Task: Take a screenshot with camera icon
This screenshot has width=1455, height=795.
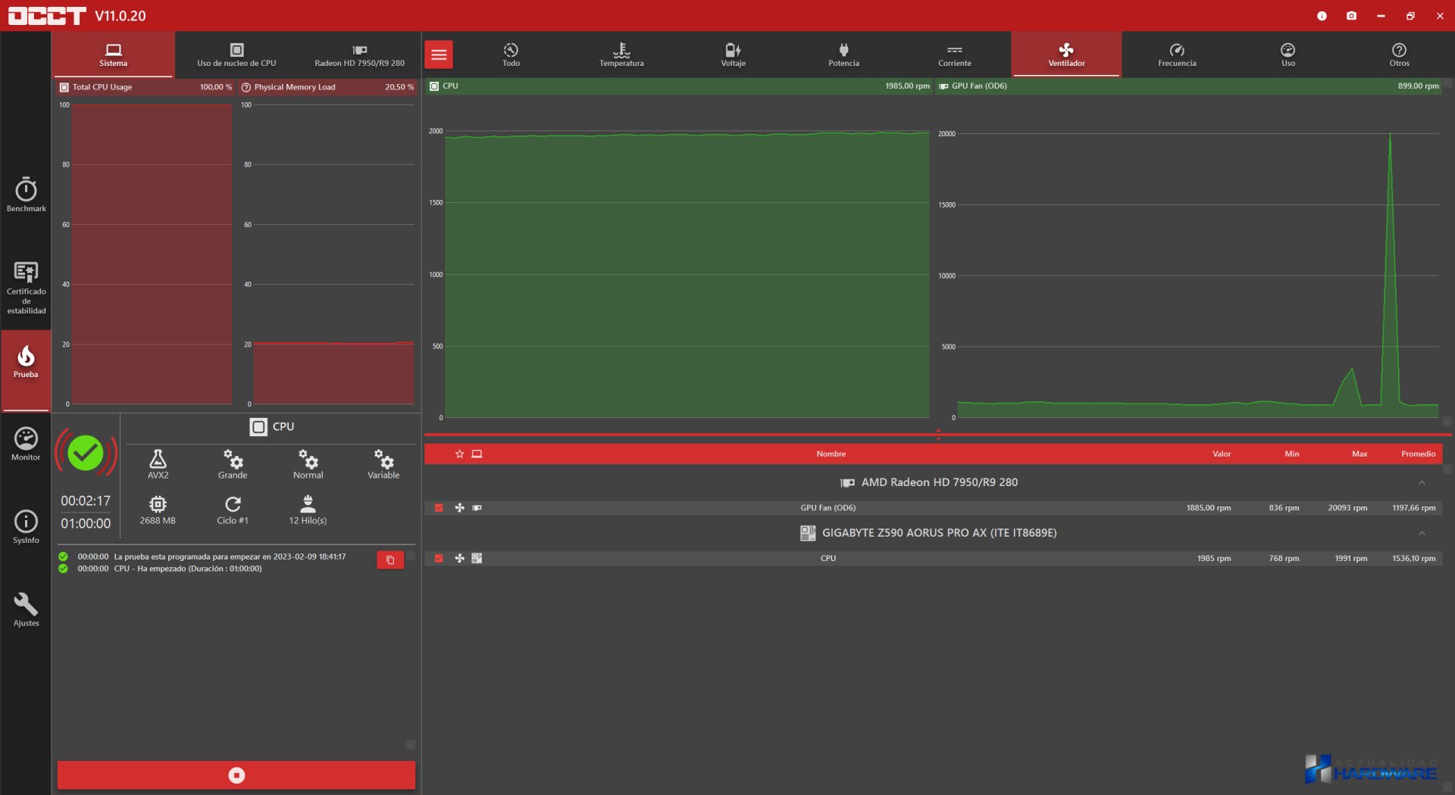Action: click(x=1351, y=16)
